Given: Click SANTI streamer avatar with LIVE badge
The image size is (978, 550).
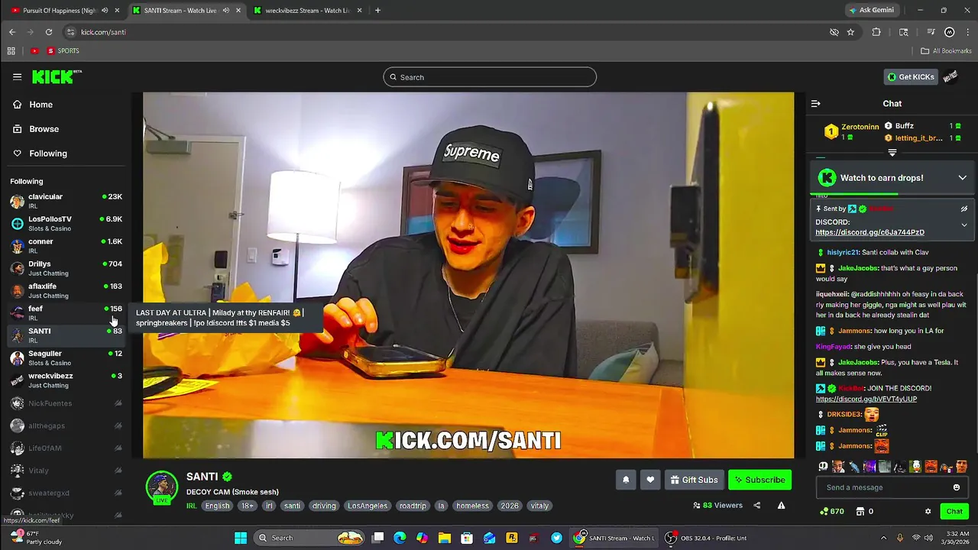Looking at the screenshot, I should (x=162, y=489).
